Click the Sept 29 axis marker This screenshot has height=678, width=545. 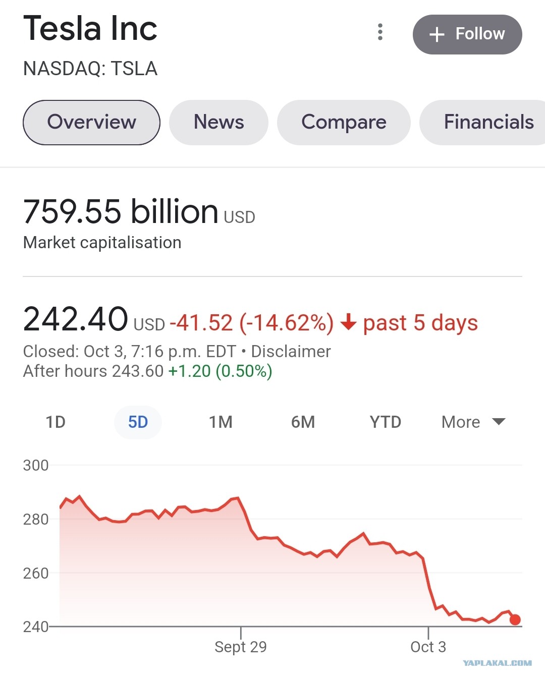click(241, 646)
